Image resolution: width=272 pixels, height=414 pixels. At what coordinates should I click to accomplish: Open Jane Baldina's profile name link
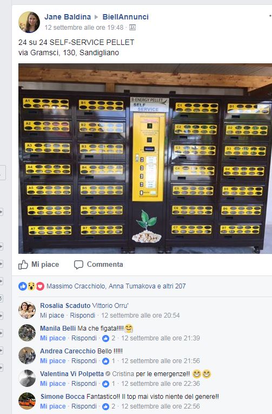pyautogui.click(x=68, y=17)
